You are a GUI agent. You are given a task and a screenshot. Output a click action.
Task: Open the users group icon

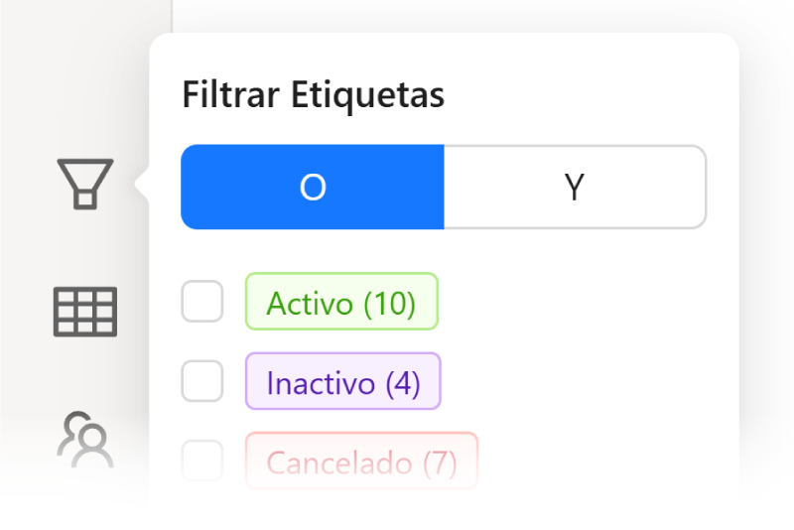tap(85, 440)
